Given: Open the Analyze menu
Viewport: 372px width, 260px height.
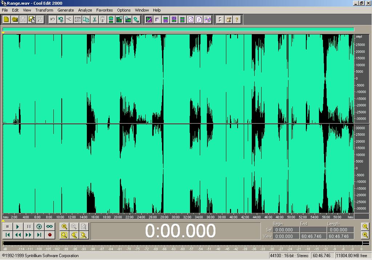Looking at the screenshot, I should 85,10.
